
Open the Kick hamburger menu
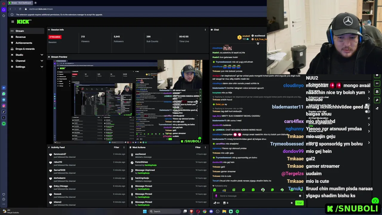click(13, 21)
